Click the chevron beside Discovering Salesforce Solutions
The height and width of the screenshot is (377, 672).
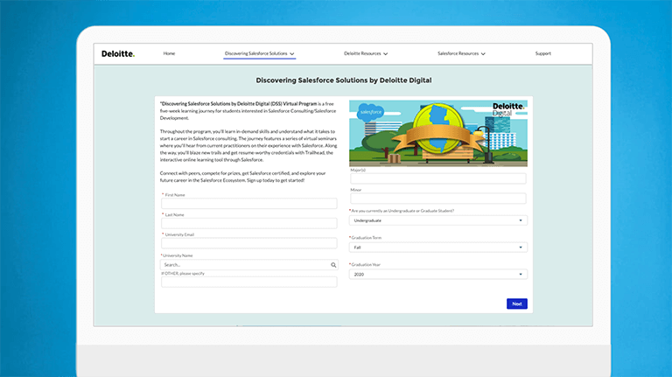(x=292, y=54)
